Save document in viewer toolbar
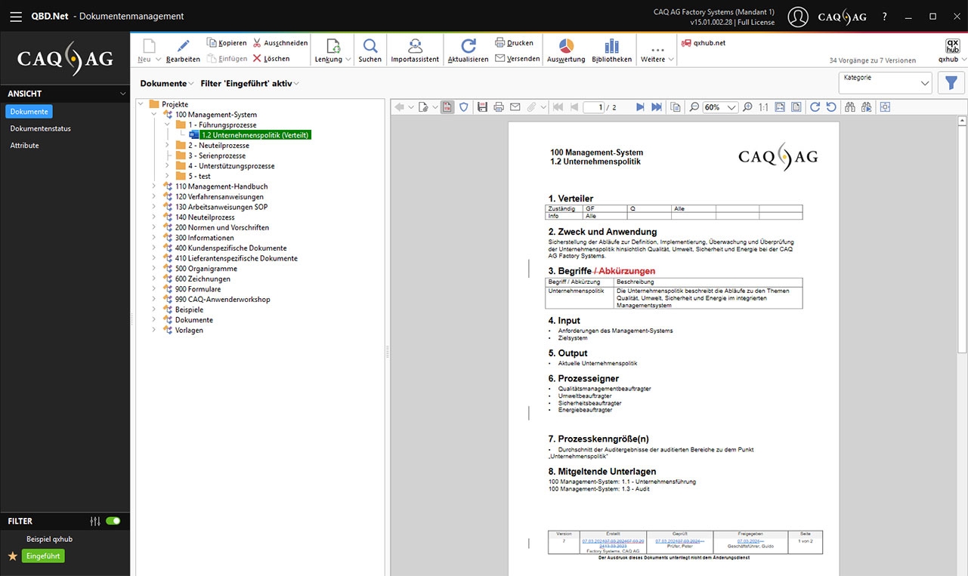968x576 pixels. pos(482,107)
